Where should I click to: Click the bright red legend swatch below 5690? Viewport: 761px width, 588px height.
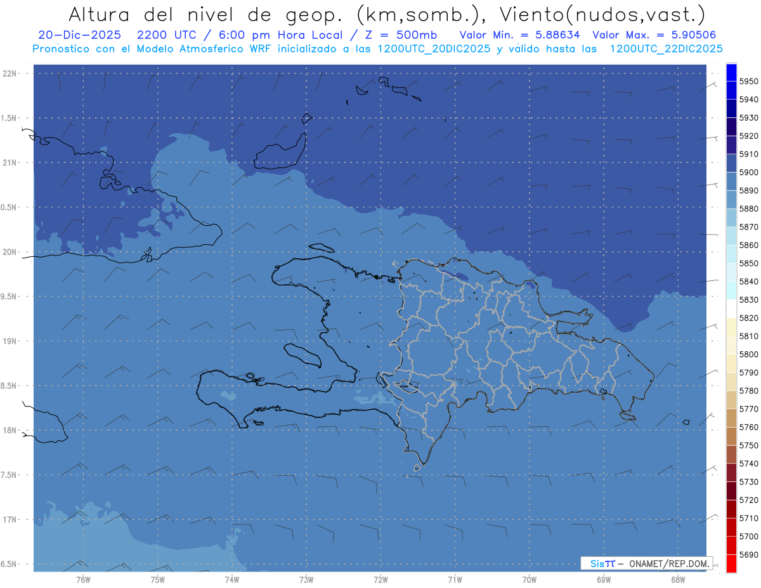point(731,564)
